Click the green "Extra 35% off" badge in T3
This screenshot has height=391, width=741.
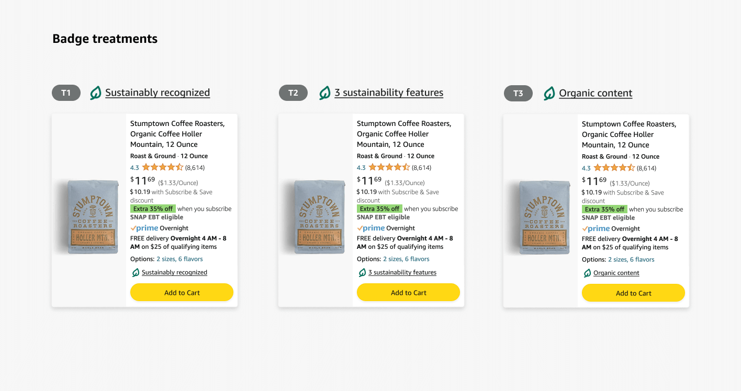point(604,209)
